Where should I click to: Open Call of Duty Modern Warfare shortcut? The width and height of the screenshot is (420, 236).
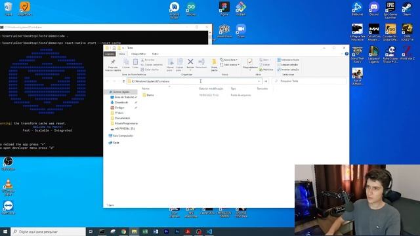pos(373,32)
